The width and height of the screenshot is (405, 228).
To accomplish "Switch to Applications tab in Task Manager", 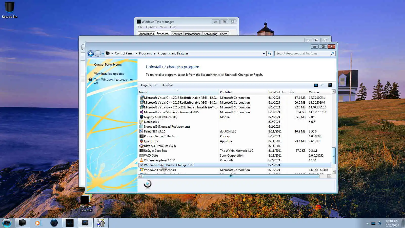I will [146, 34].
